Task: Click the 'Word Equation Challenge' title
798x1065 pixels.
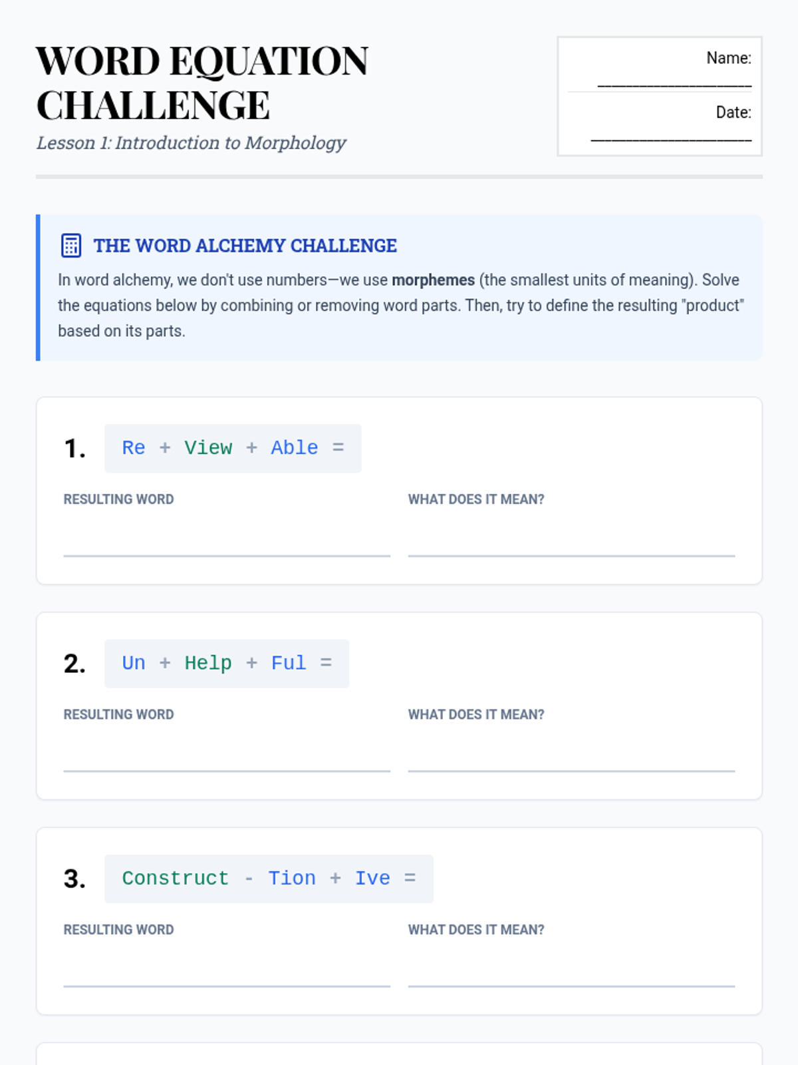Action: click(x=201, y=83)
